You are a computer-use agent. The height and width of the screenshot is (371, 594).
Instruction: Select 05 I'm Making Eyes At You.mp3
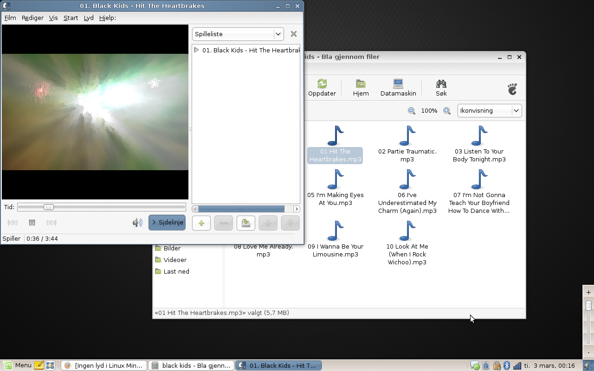[x=335, y=187]
